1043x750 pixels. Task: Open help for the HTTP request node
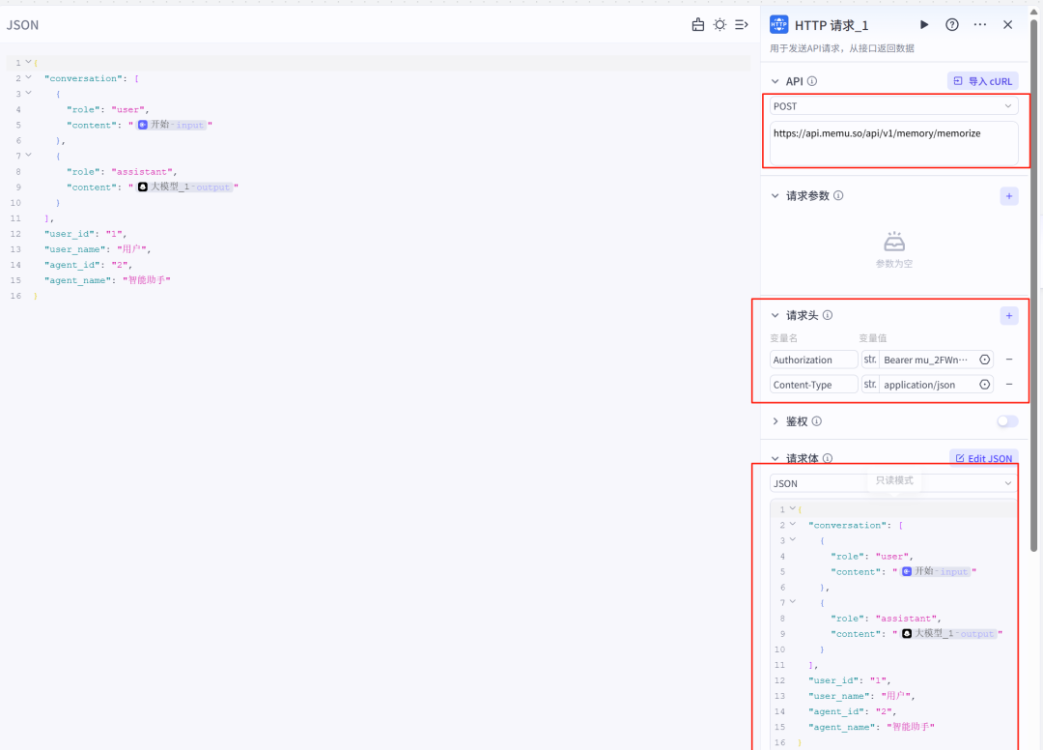point(952,25)
